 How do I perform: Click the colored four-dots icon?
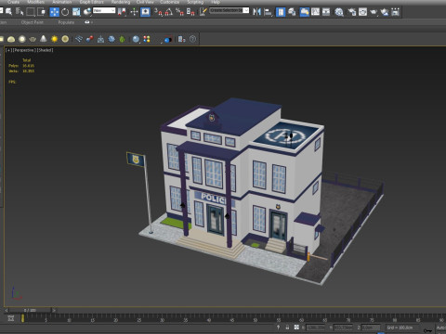(x=147, y=39)
